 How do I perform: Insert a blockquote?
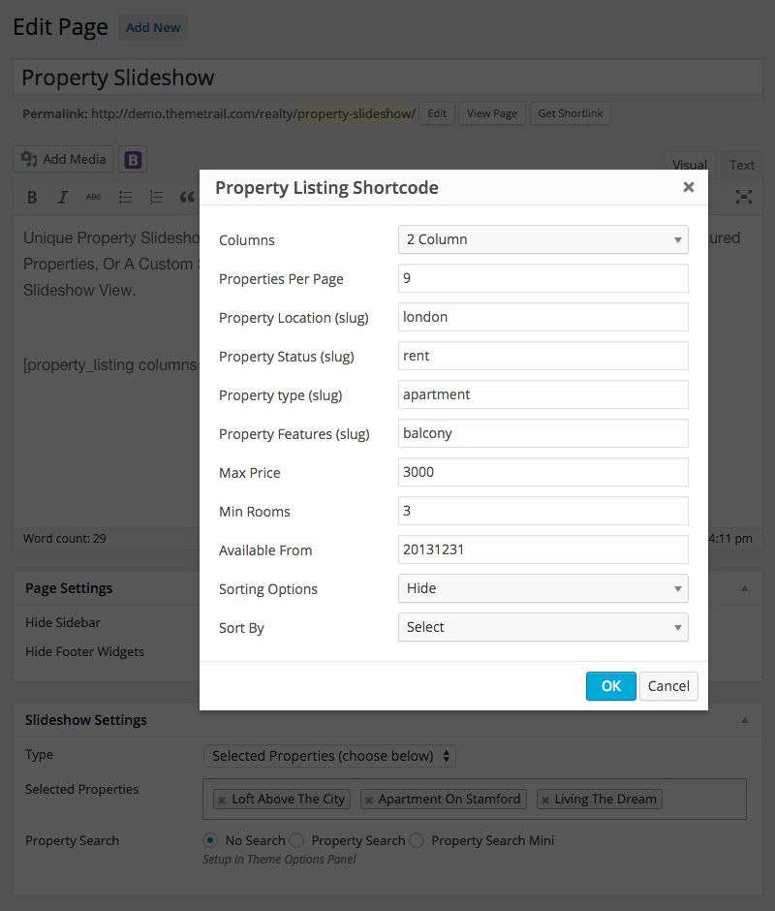(187, 198)
